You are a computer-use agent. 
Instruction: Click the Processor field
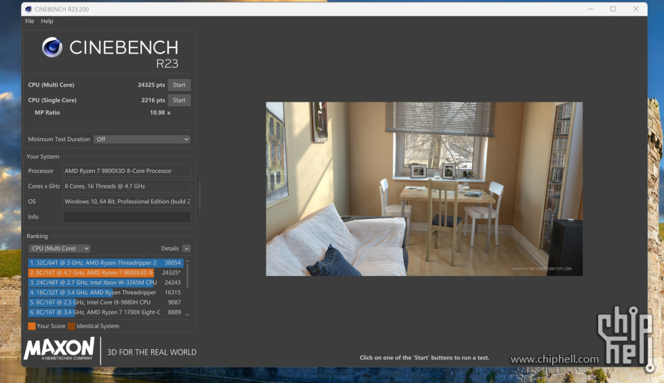127,171
